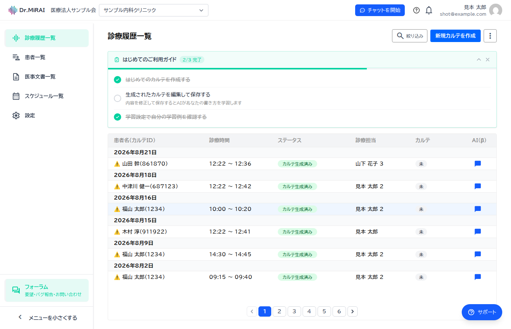Click warning icon beside 木村 淳(911922)
This screenshot has height=329, width=511.
(x=117, y=232)
